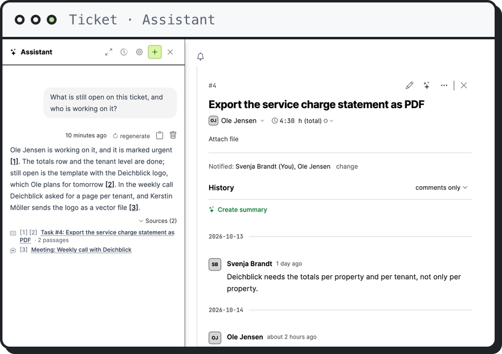Screen dimensions: 502x354
Task: Open the AI sparkle action on ticket
Action: coord(426,85)
